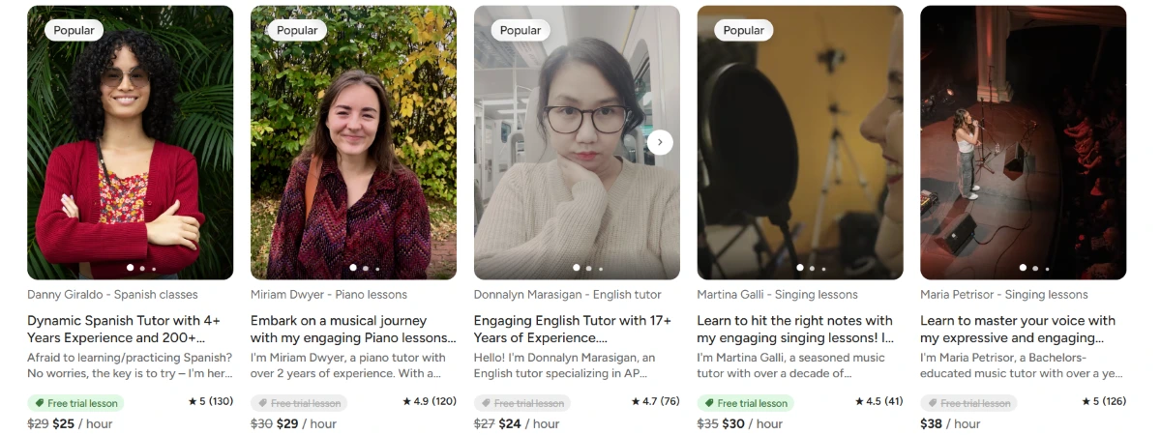Click Martina Galli - Singing lessons name
The image size is (1161, 435).
point(777,295)
